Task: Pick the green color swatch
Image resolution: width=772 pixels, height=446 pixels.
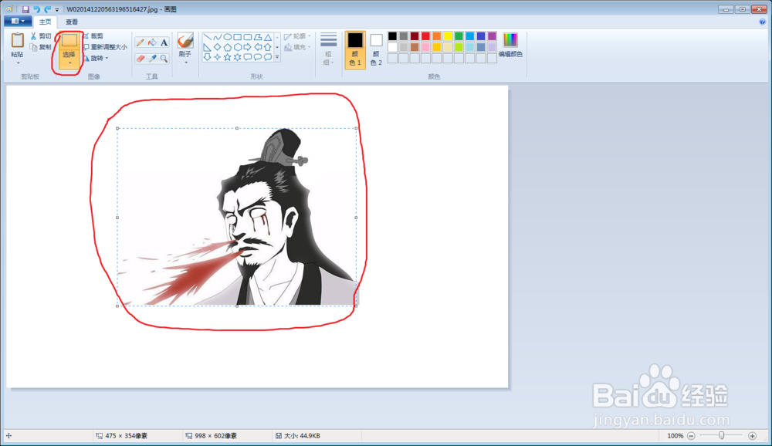Action: pos(459,36)
